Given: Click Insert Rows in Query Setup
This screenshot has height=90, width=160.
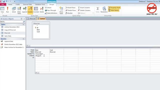Looking at the screenshot, I should tap(70, 8).
